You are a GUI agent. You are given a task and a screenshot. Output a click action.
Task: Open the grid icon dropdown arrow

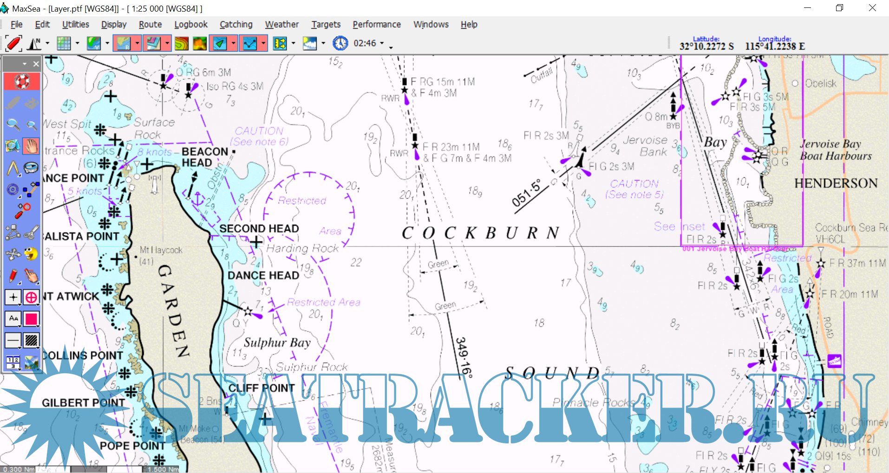coord(77,44)
